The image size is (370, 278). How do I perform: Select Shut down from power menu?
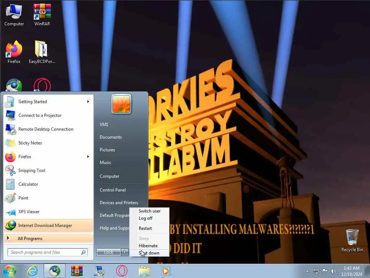[149, 253]
